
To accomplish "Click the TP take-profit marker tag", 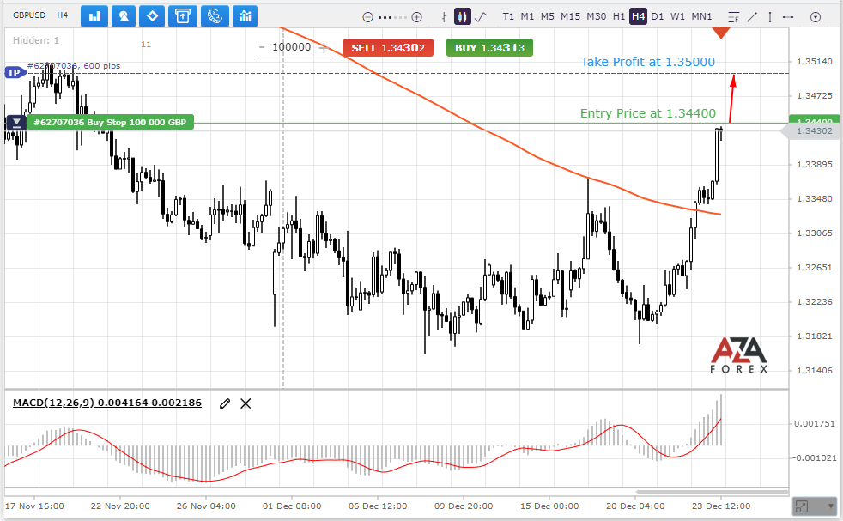I will (x=15, y=73).
